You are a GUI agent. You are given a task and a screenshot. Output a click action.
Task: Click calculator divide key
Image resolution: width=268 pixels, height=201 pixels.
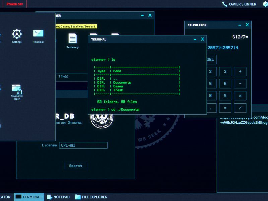tap(240, 108)
